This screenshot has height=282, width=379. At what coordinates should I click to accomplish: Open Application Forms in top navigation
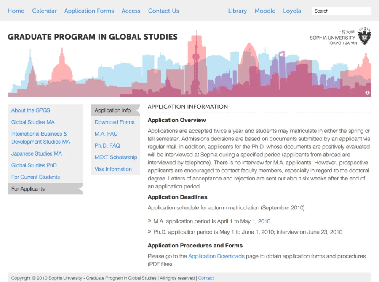[x=89, y=11]
